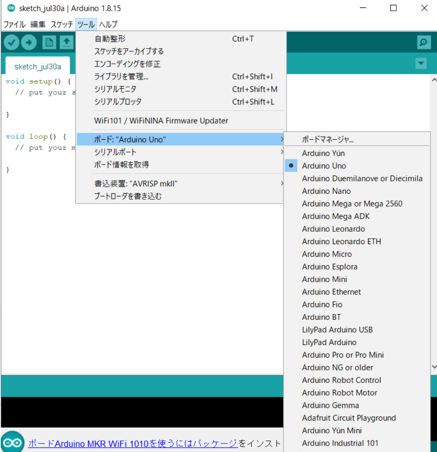
Task: Open the Serial Monitor magnifier icon
Action: (424, 43)
